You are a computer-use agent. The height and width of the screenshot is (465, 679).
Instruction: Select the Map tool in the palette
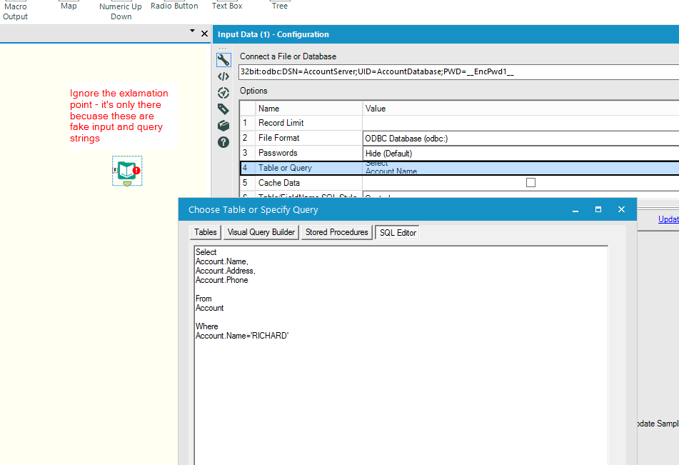point(69,5)
